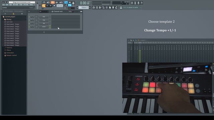The image size is (214, 120).
Task: Open the FILE menu
Action: coord(4,5)
